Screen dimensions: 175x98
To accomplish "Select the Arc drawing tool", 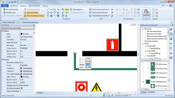I will (55, 13).
